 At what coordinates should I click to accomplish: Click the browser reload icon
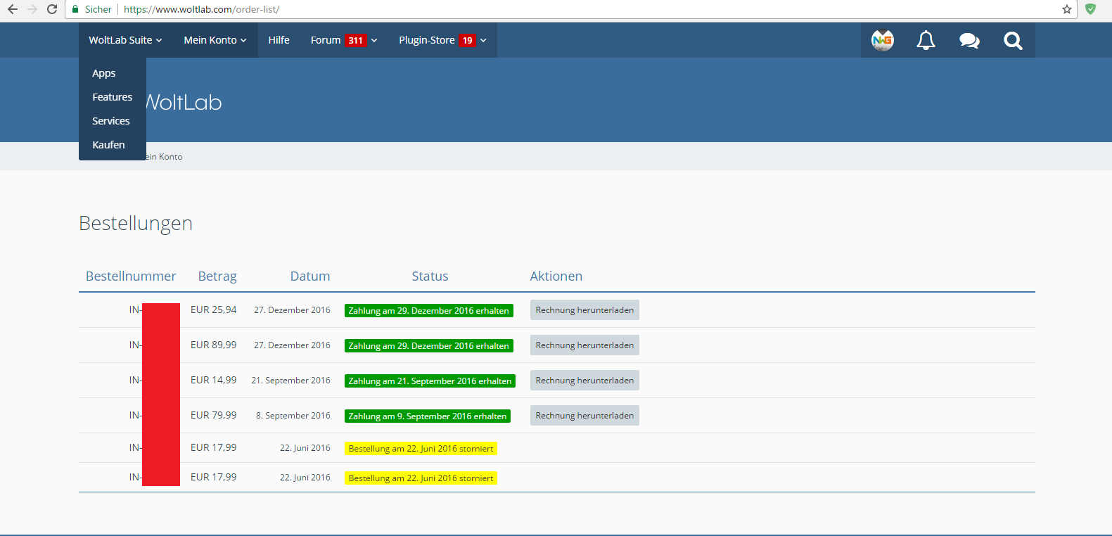pyautogui.click(x=52, y=9)
